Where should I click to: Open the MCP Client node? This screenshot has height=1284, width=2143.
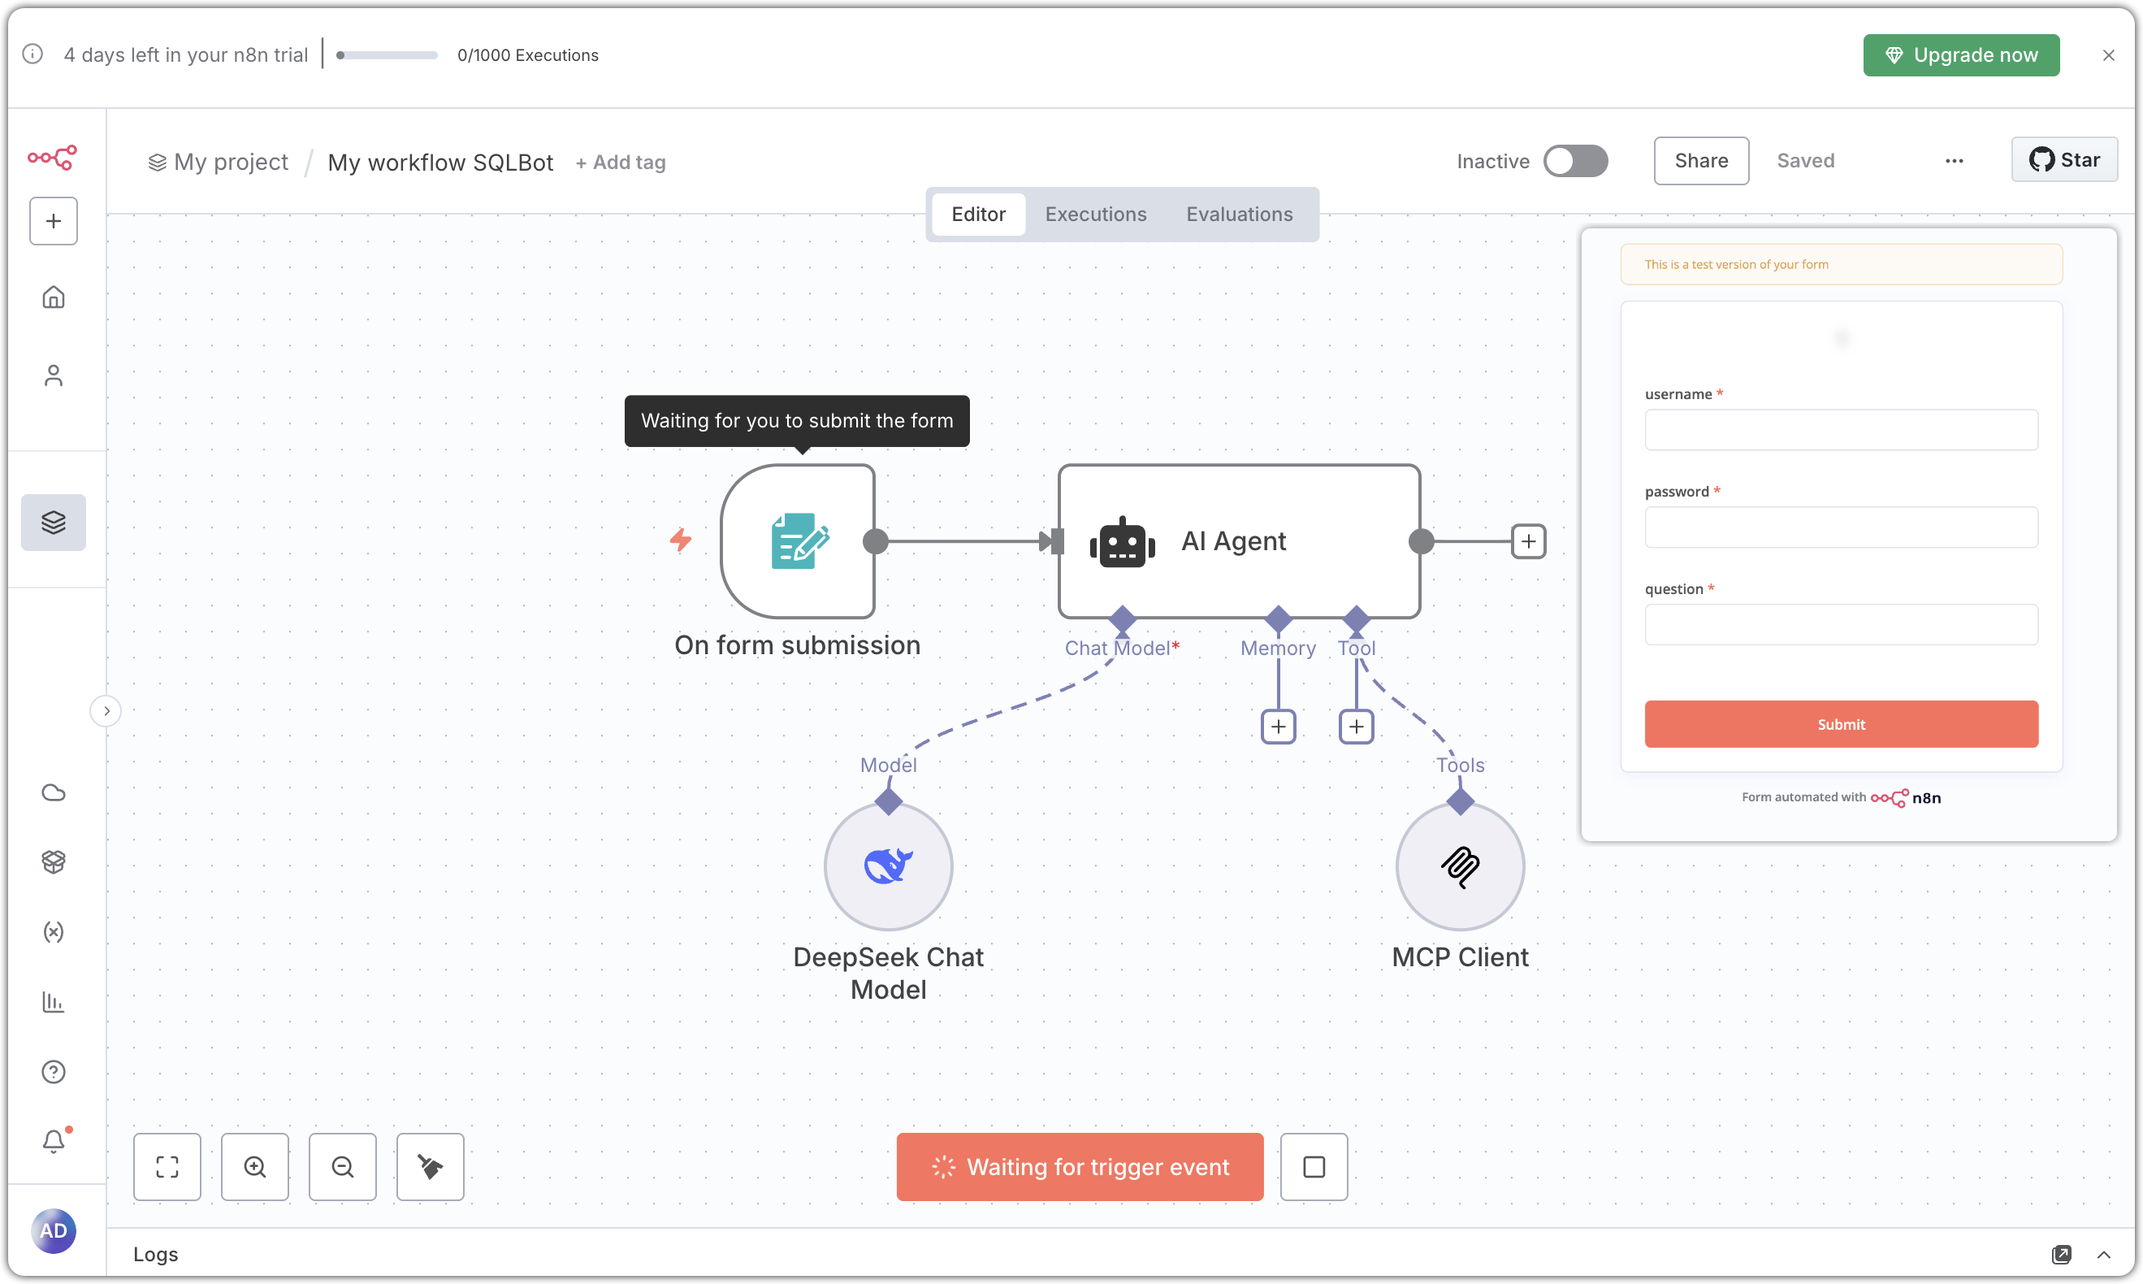1460,866
